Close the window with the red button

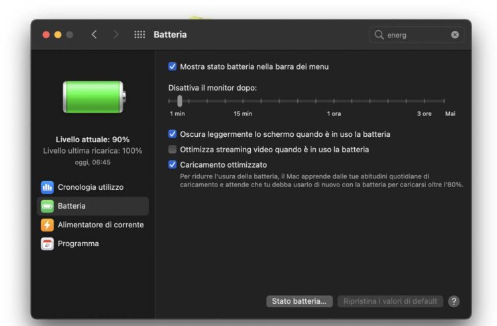[x=46, y=35]
